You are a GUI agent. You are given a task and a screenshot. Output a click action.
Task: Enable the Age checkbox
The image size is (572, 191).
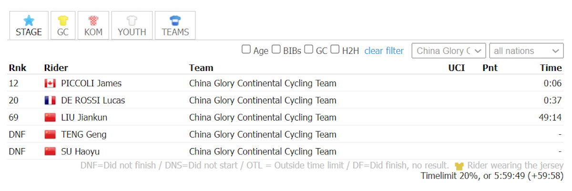tap(246, 49)
